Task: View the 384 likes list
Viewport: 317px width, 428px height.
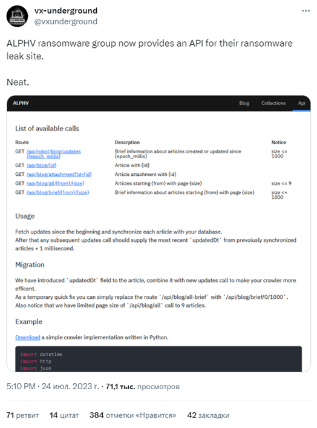Action: coord(133,415)
